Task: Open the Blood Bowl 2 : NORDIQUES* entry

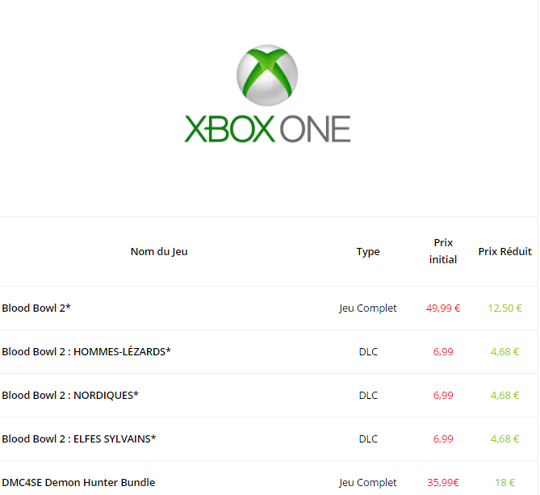Action: pyautogui.click(x=70, y=396)
